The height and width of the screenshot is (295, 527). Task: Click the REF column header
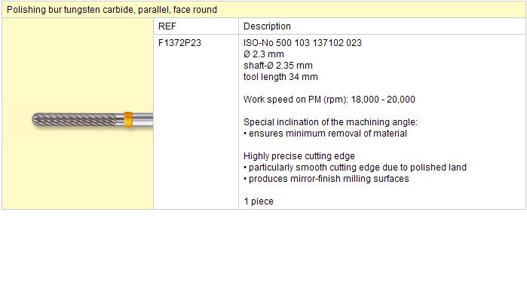coord(167,26)
